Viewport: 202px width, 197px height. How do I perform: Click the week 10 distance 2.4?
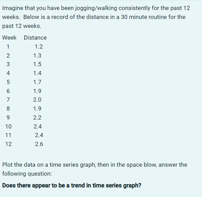tap(38, 126)
